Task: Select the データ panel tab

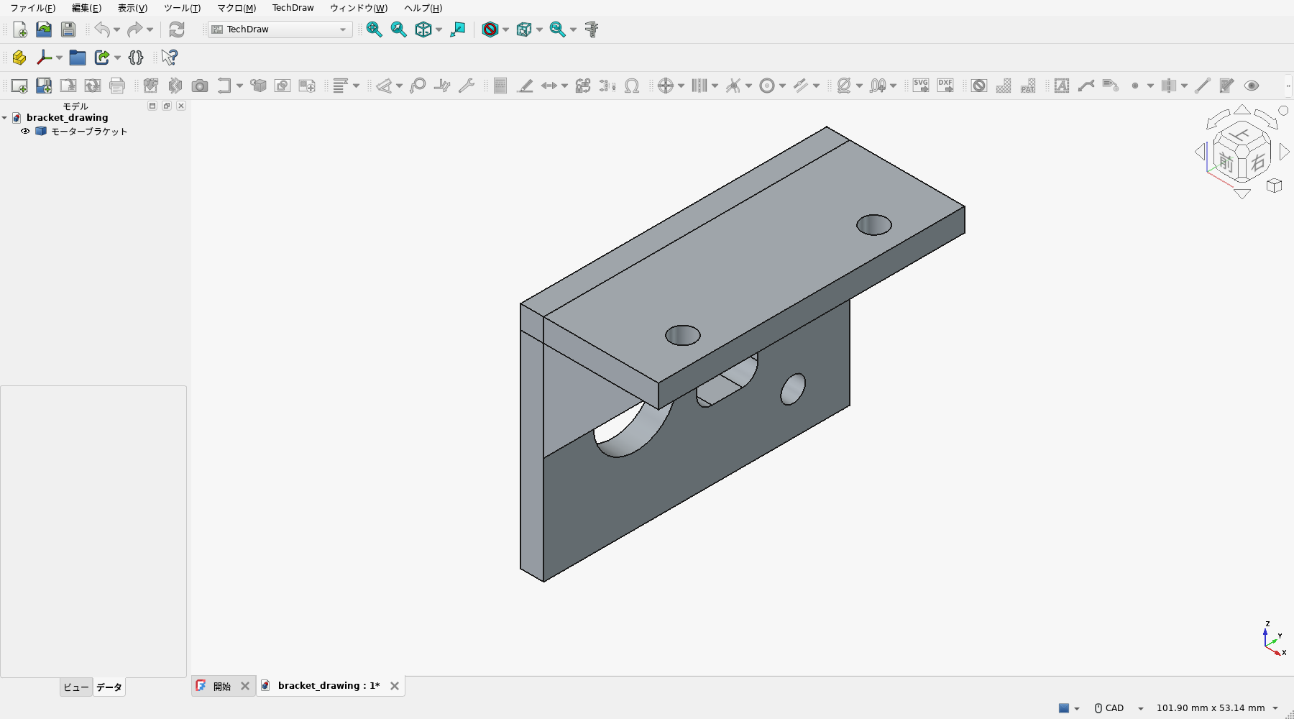Action: [109, 687]
